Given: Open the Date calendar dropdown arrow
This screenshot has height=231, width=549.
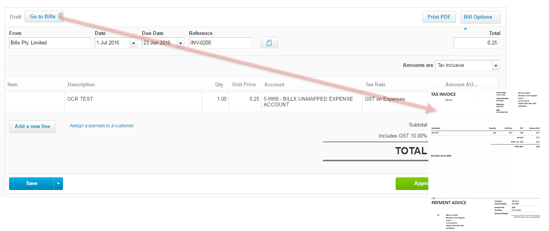Looking at the screenshot, I should coord(134,43).
